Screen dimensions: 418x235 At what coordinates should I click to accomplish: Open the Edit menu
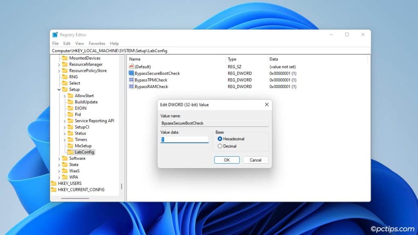(x=67, y=43)
